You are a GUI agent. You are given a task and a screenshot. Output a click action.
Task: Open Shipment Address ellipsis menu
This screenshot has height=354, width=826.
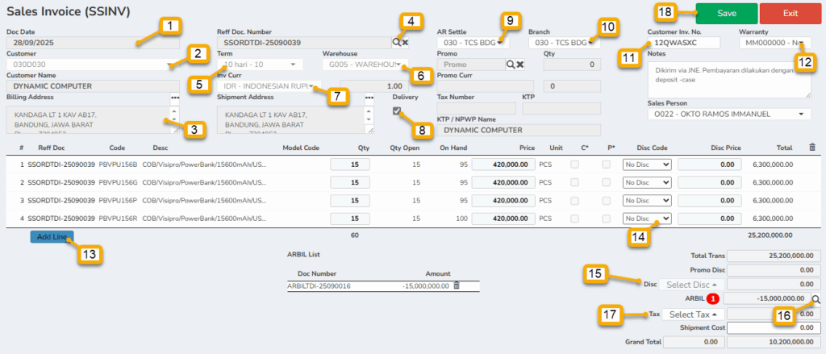(x=369, y=98)
